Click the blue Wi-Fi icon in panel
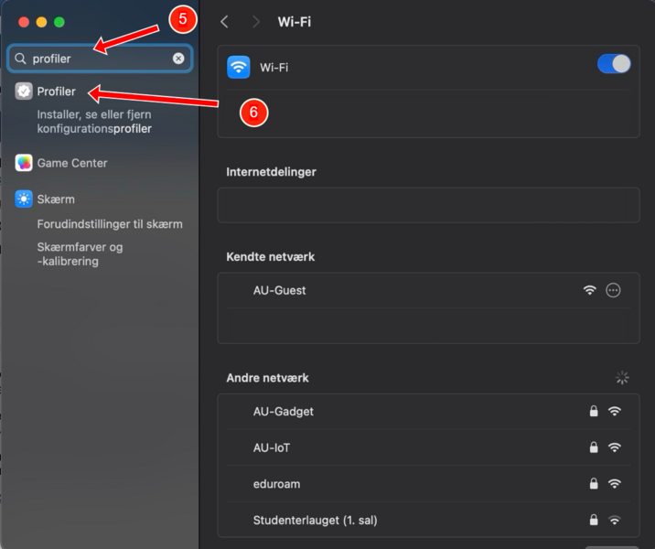The width and height of the screenshot is (655, 549). click(x=239, y=67)
